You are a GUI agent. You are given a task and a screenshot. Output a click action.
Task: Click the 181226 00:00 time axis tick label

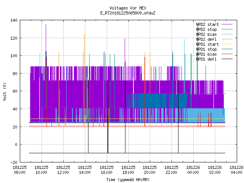[193, 170]
